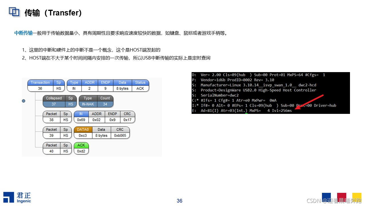Click the ADDR 2 cell in Transaction row
The image size is (366, 206).
(90, 86)
